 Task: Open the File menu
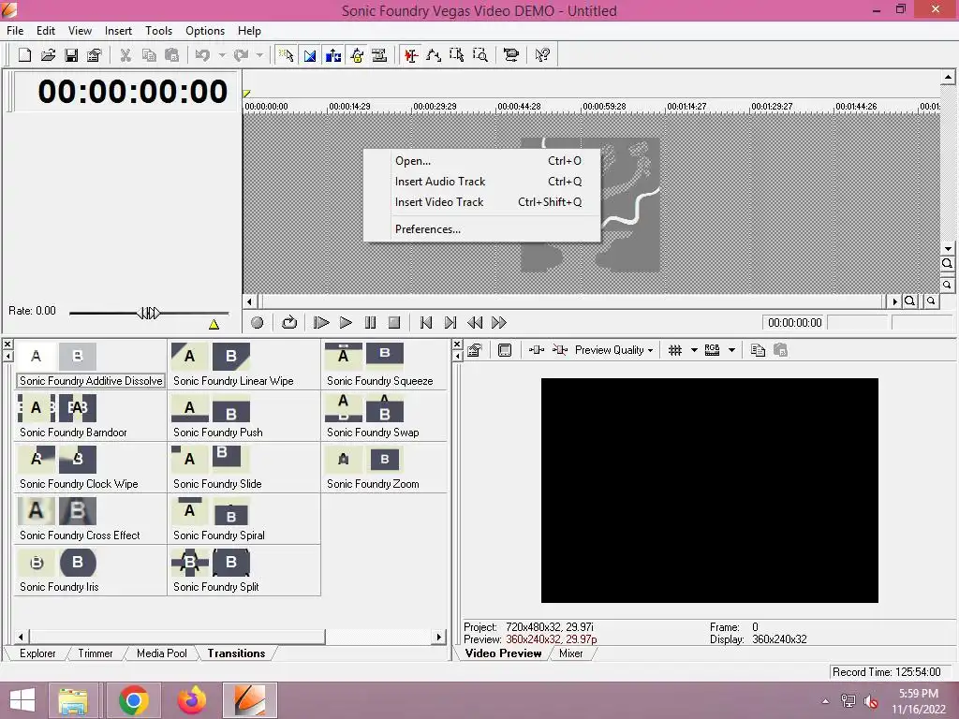[15, 31]
